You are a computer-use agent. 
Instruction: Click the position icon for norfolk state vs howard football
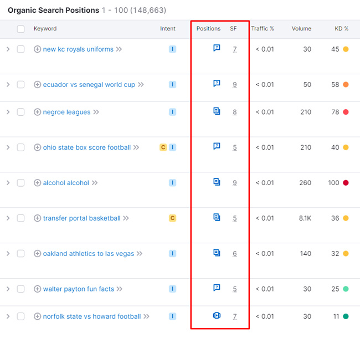coord(217,316)
